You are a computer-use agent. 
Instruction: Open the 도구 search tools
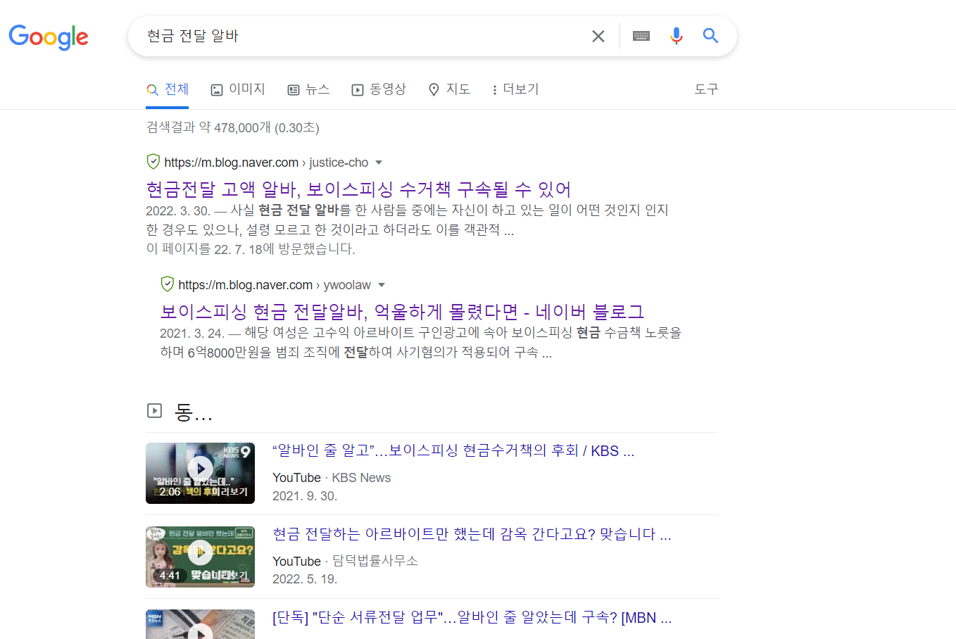click(x=706, y=89)
